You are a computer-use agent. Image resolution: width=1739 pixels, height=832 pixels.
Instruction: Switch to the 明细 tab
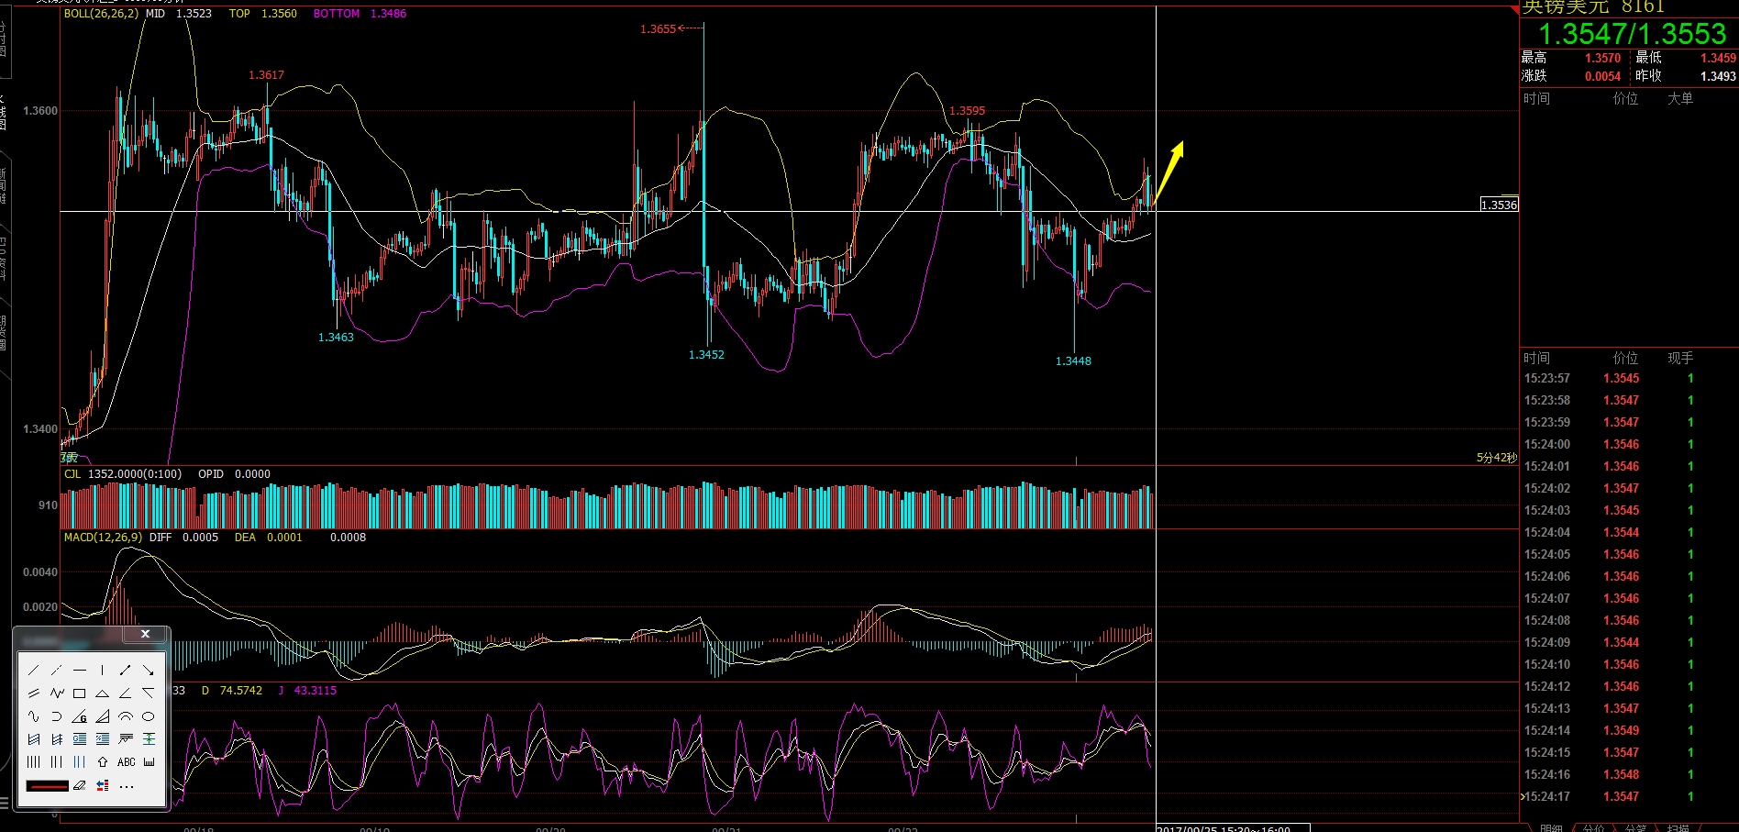click(x=1551, y=827)
